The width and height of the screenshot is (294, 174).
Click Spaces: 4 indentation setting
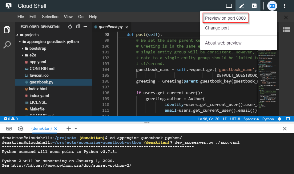coord(251,119)
